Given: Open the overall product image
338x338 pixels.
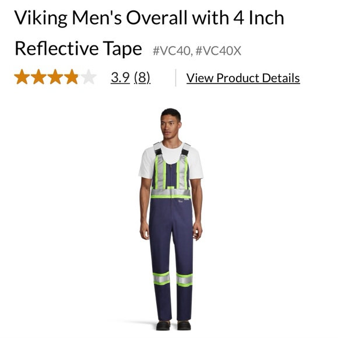Looking at the screenshot, I should coord(171,219).
